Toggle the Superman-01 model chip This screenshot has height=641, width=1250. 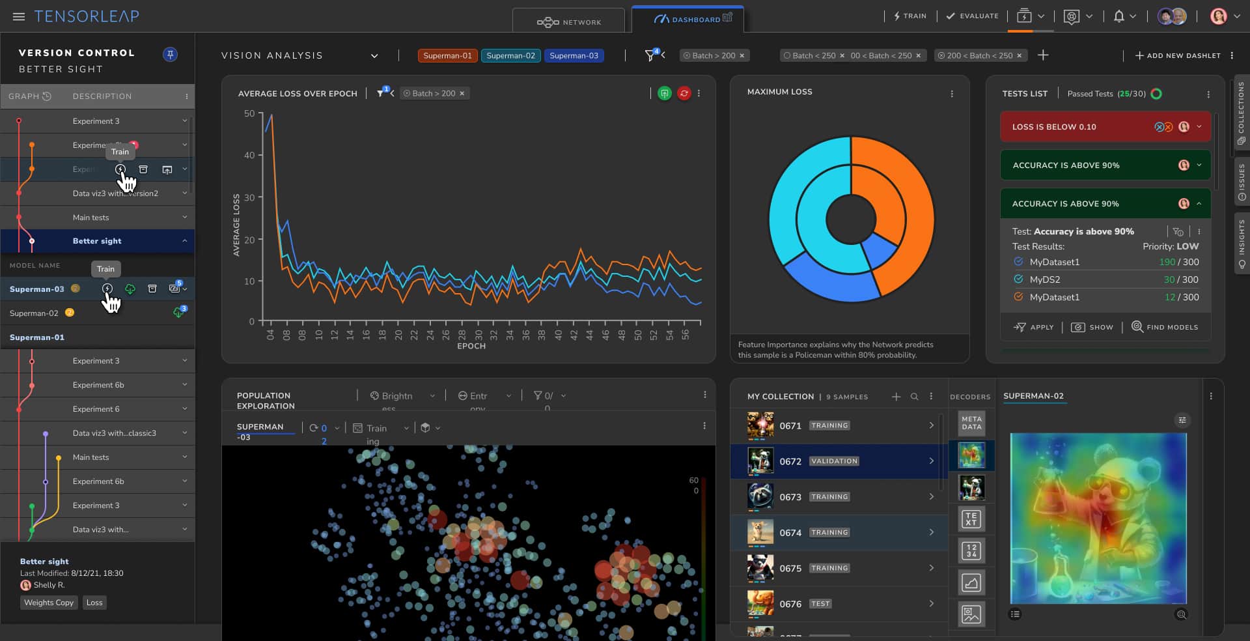[x=447, y=56]
